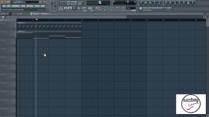
Task: Toggle mute switch on Track 2
Action: pyautogui.click(x=14, y=37)
